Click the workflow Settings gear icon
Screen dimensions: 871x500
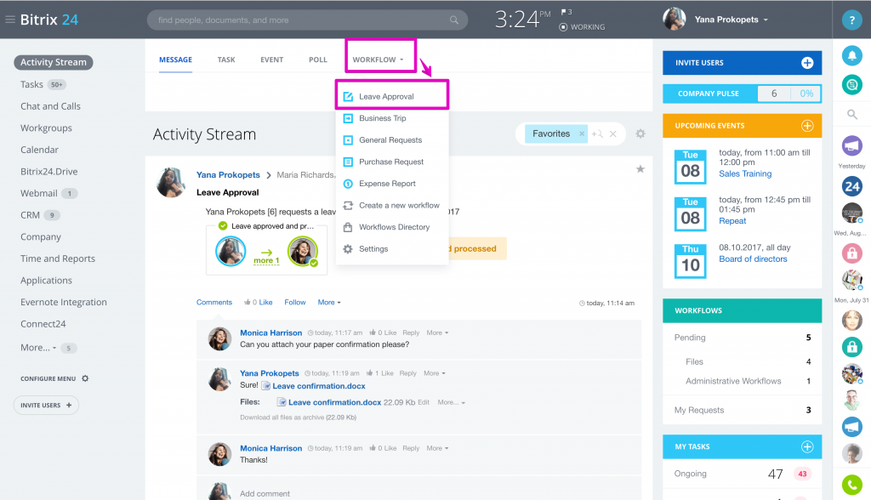[348, 249]
